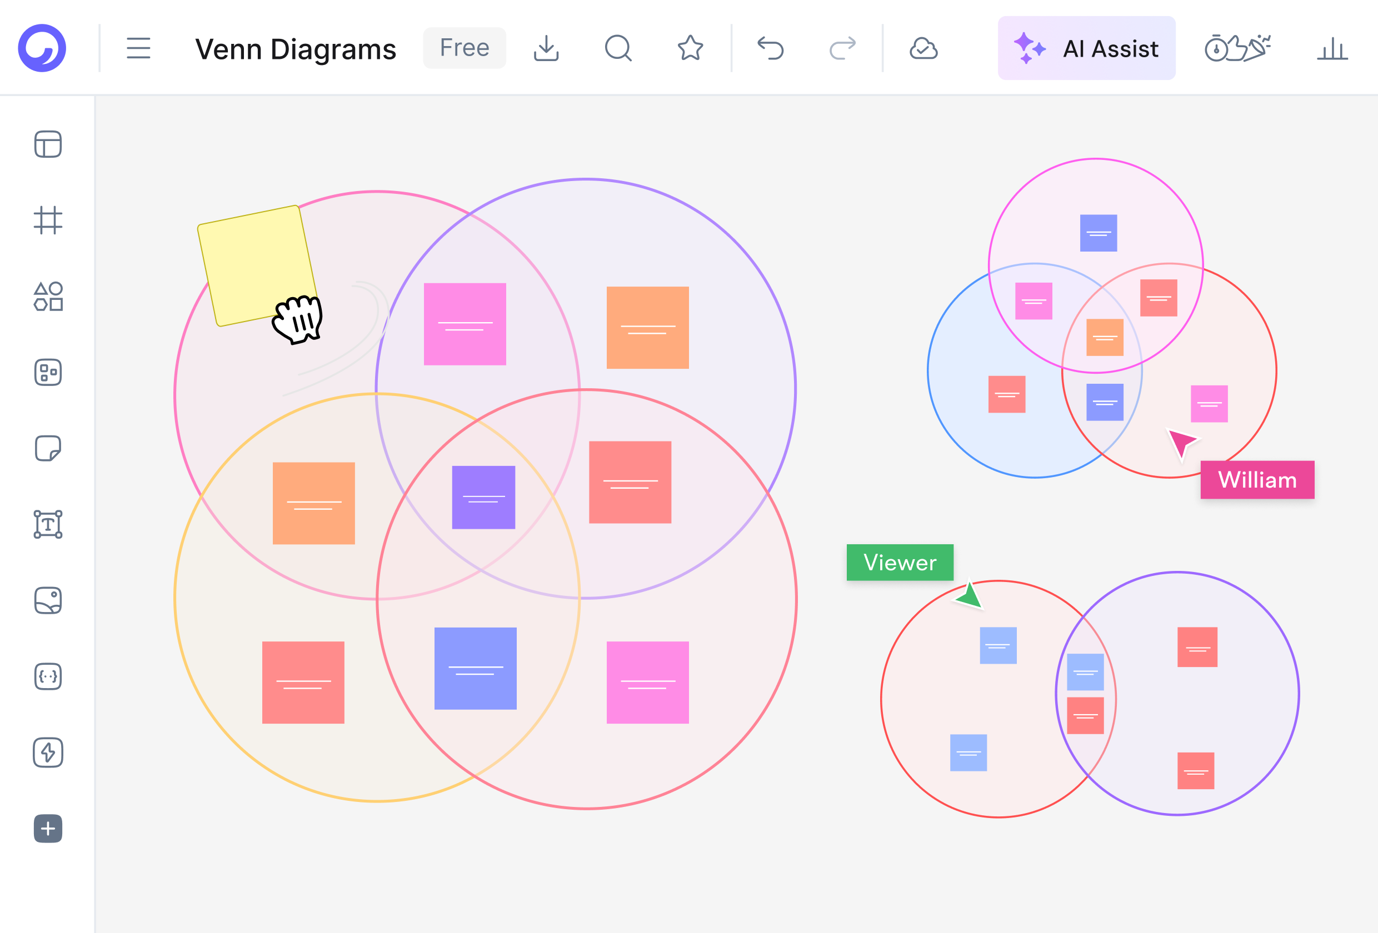The height and width of the screenshot is (933, 1378).
Task: Select the text box tool
Action: click(x=48, y=525)
